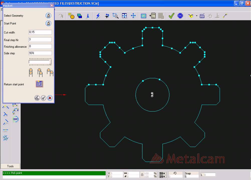Click the grayed puzzle-piece toolbar icon
This screenshot has width=251, height=180.
161,16
